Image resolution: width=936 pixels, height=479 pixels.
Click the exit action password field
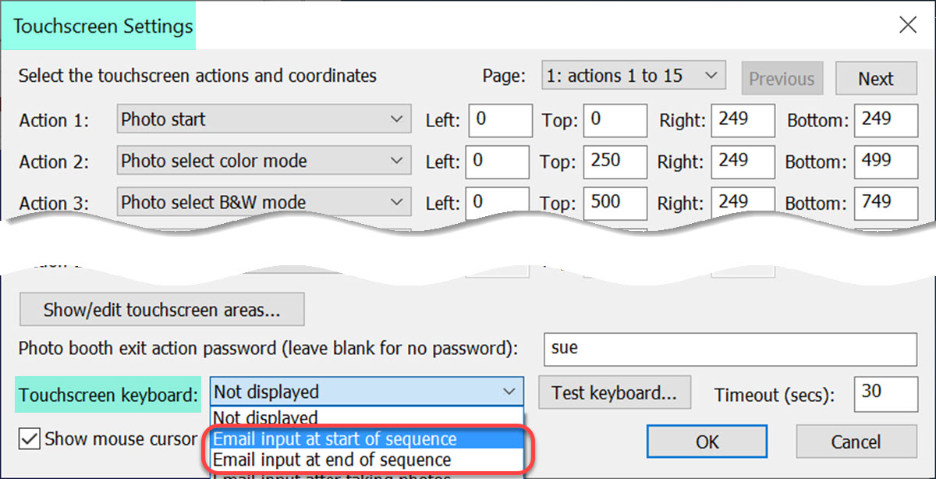(x=730, y=349)
